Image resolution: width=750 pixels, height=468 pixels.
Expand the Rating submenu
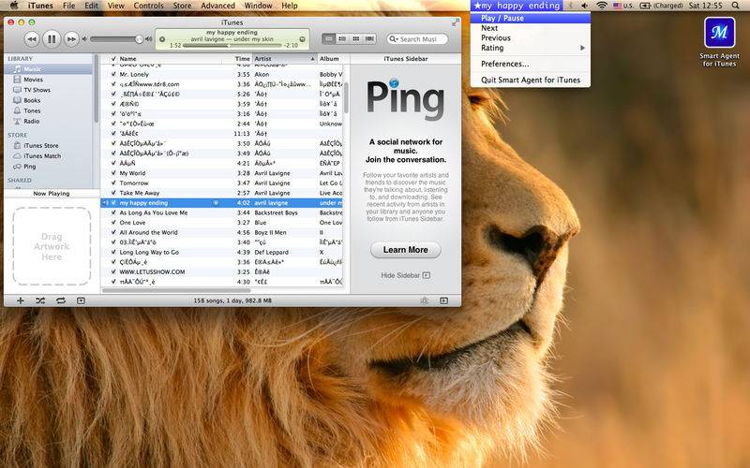pyautogui.click(x=530, y=48)
